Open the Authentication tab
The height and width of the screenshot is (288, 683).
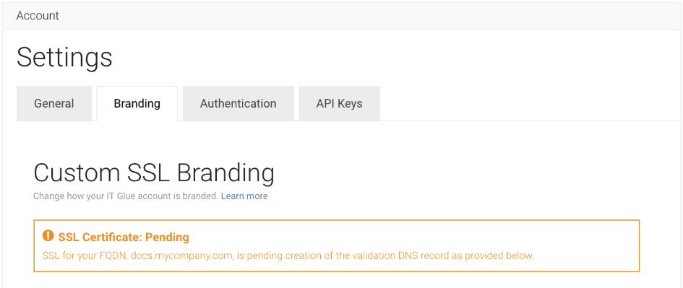[x=239, y=103]
